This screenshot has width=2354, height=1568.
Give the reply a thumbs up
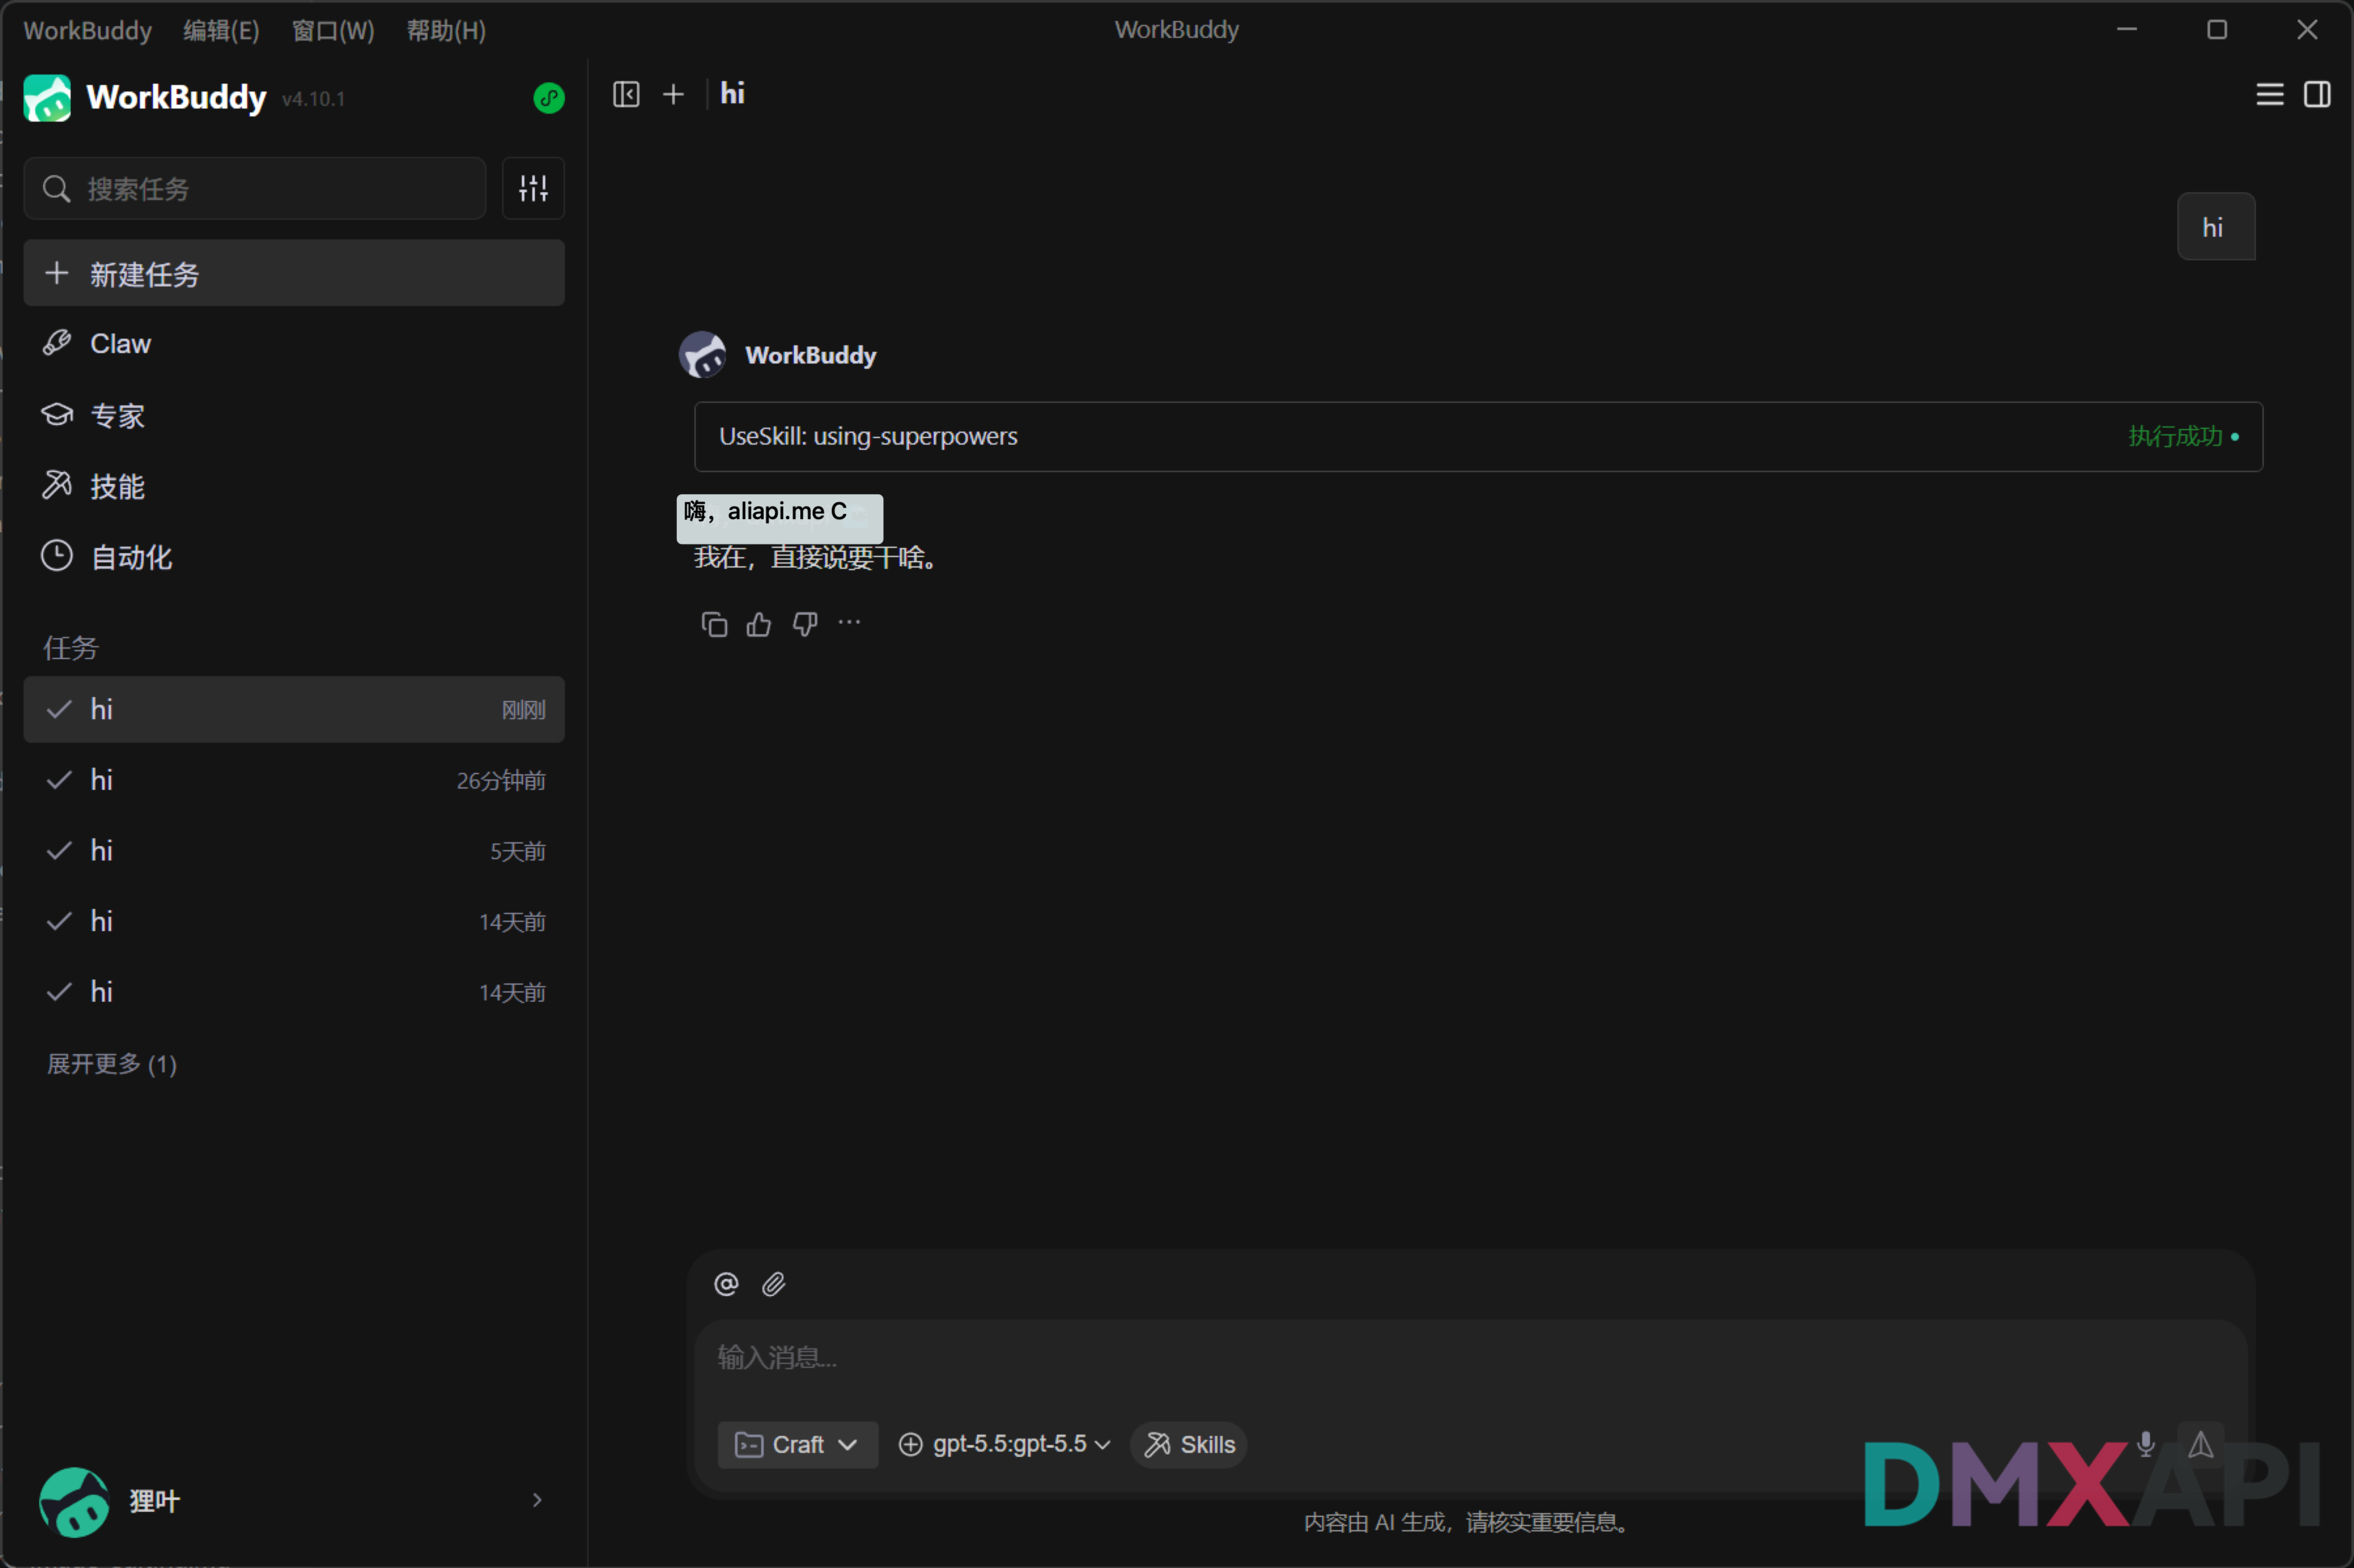(759, 625)
